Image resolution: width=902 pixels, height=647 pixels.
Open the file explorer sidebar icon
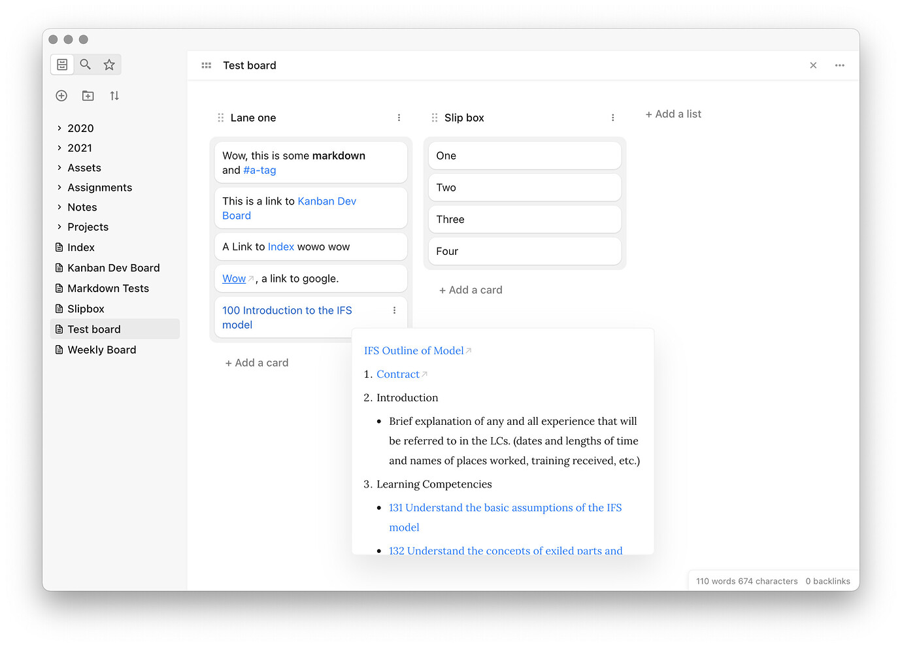tap(61, 64)
